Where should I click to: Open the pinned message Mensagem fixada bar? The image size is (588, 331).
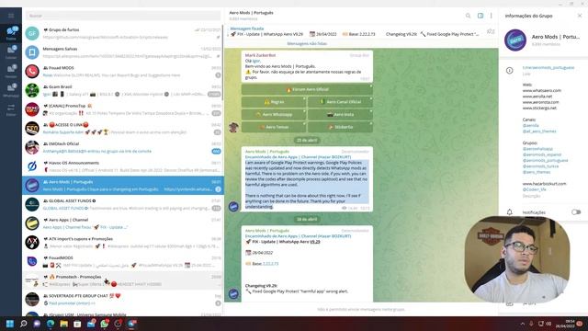[355, 31]
